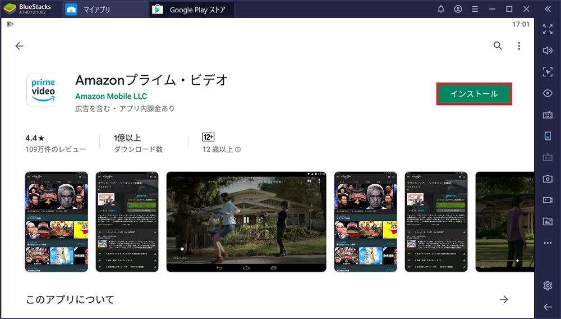Click the Amazonプライム・ビデオ title
The image size is (561, 319).
[151, 80]
